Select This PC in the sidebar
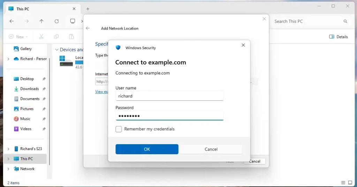 pos(26,159)
